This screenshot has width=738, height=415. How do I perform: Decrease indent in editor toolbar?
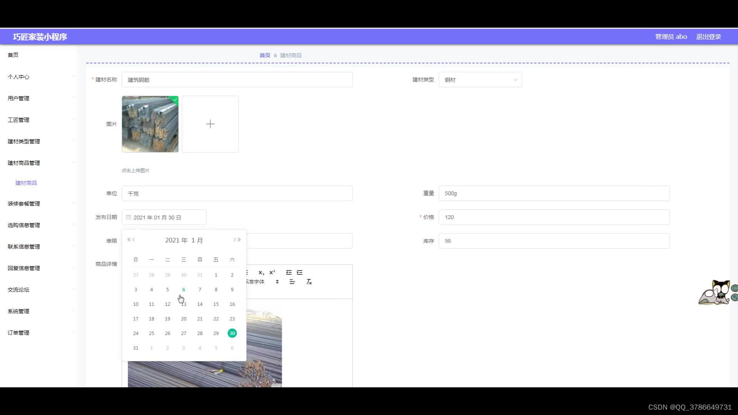[289, 272]
